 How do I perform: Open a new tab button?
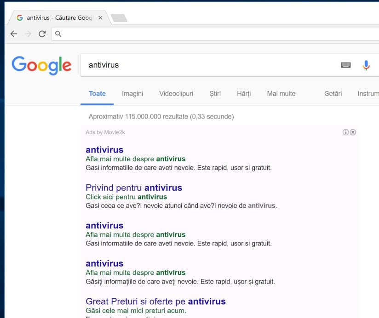point(119,18)
